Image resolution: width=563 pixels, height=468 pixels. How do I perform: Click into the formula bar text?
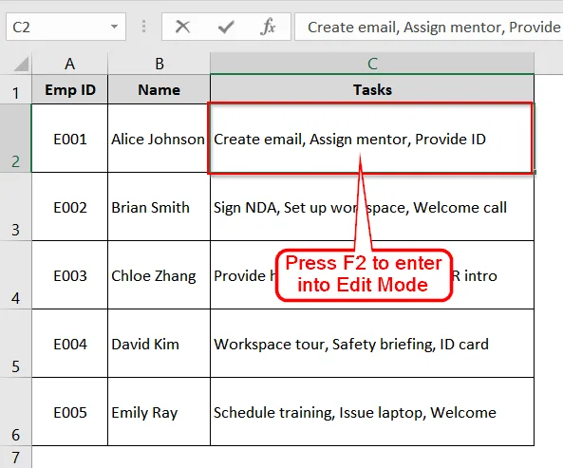[x=429, y=27]
